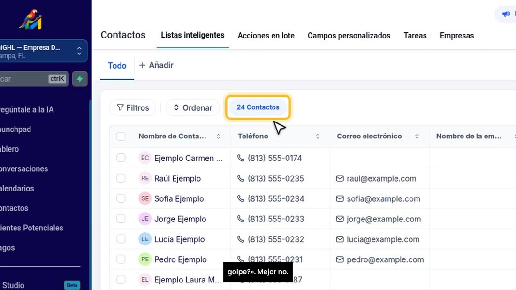Click the EC avatar for Ejemplo Carmen

[145, 158]
